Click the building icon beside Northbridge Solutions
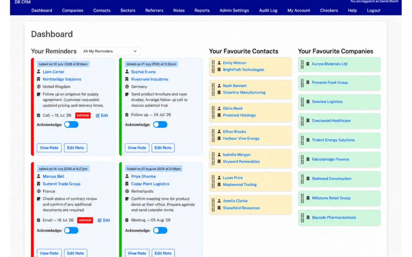Image resolution: width=412 pixels, height=257 pixels. click(38, 79)
